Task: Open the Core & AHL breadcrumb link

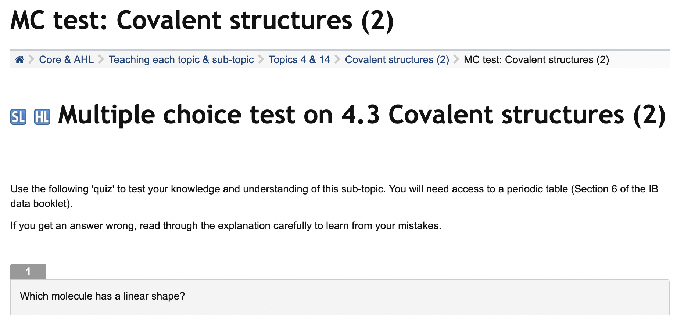Action: point(66,59)
